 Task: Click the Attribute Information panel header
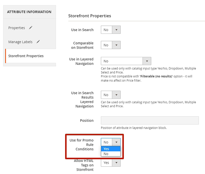[29, 12]
